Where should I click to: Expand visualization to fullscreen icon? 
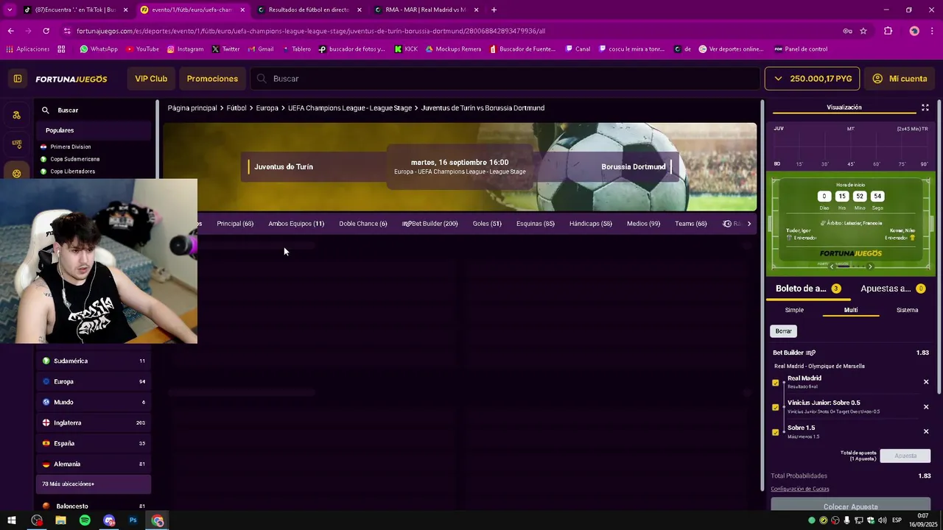click(925, 107)
